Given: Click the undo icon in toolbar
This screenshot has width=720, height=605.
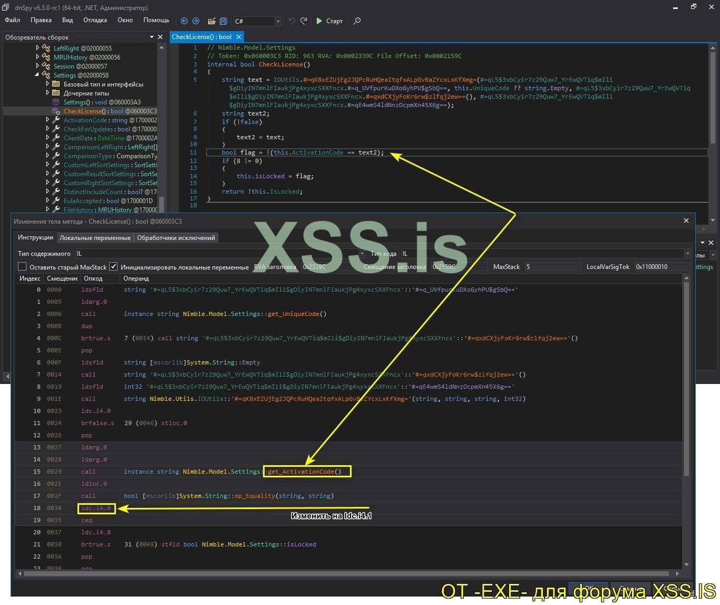Looking at the screenshot, I should click(x=291, y=21).
